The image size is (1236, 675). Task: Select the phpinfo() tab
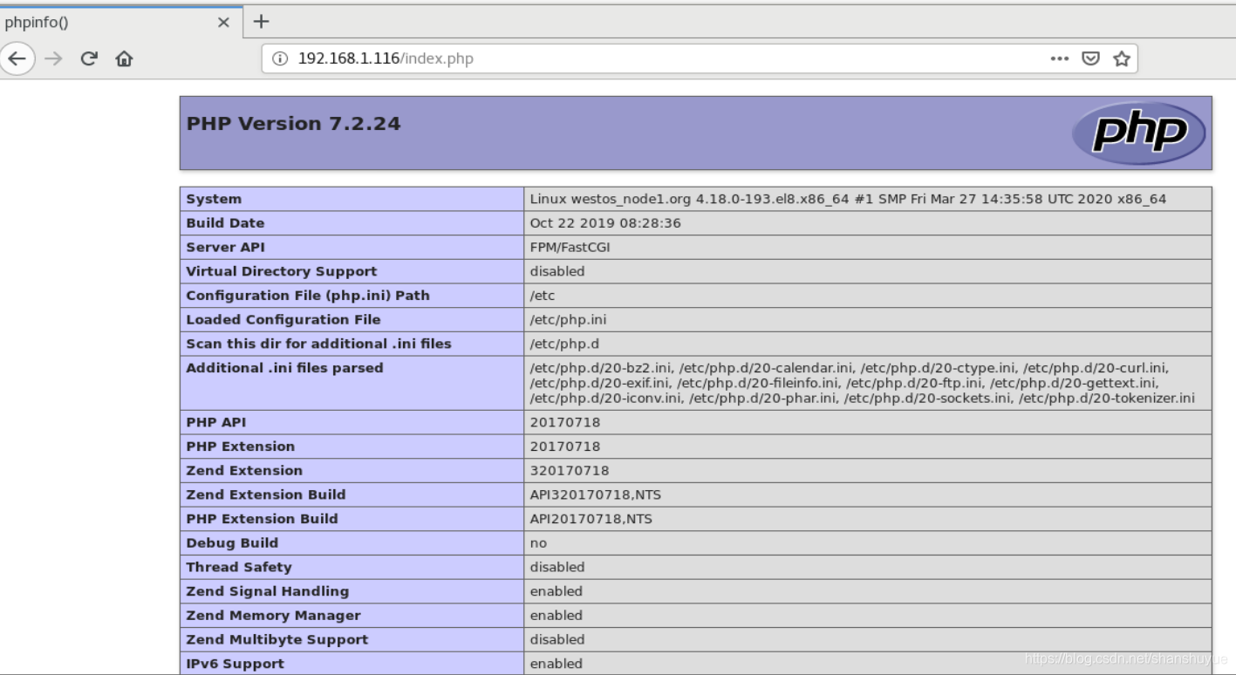120,22
